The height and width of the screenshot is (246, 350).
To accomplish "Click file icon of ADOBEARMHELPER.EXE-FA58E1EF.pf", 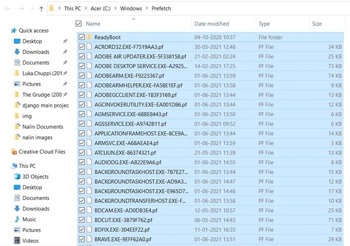I will point(89,85).
